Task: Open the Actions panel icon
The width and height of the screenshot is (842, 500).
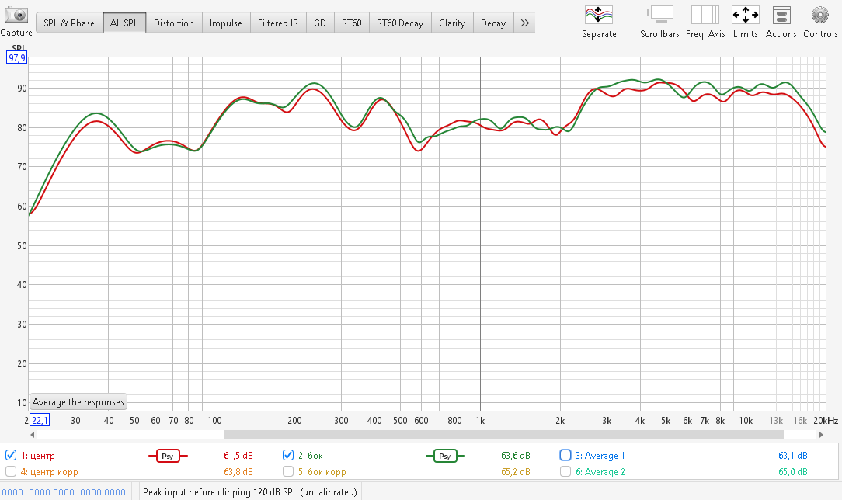Action: pyautogui.click(x=781, y=15)
